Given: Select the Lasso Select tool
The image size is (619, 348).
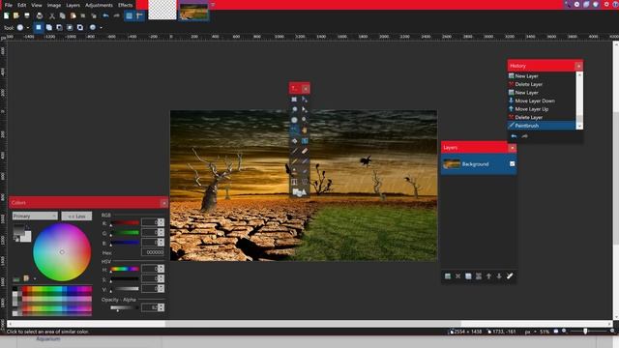Looking at the screenshot, I should click(x=294, y=109).
